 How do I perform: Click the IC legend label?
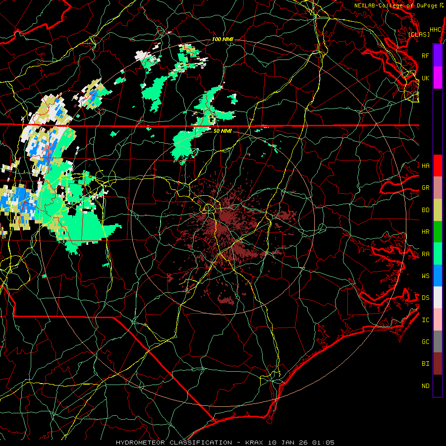tap(425, 320)
